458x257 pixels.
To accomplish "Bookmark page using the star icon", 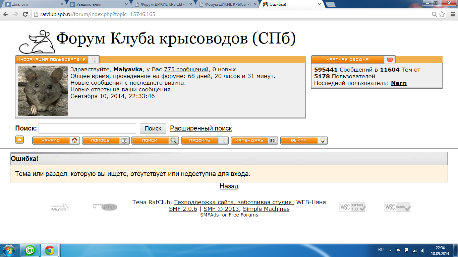I will coord(442,14).
